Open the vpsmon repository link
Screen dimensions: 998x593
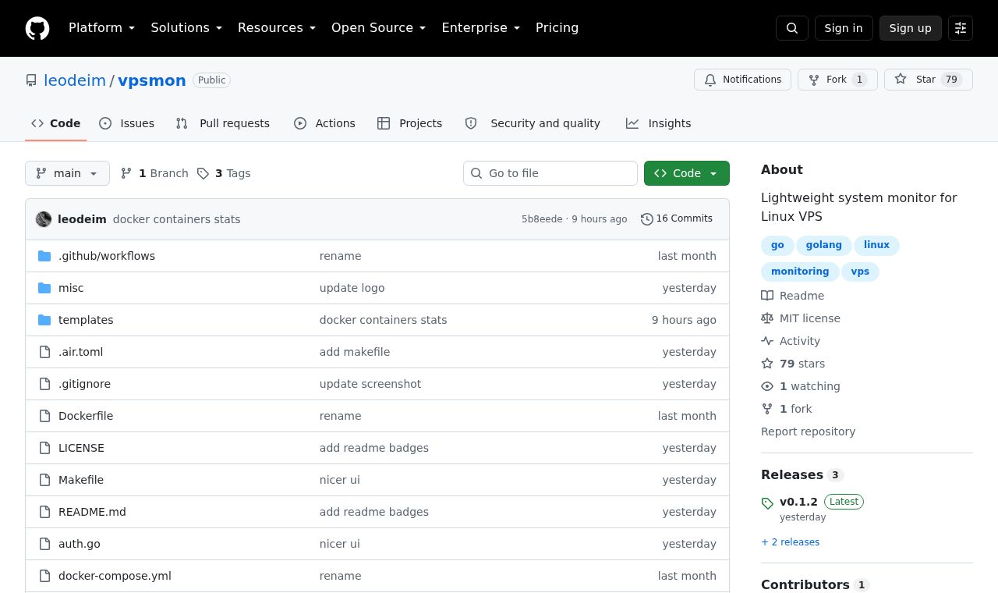pos(152,80)
